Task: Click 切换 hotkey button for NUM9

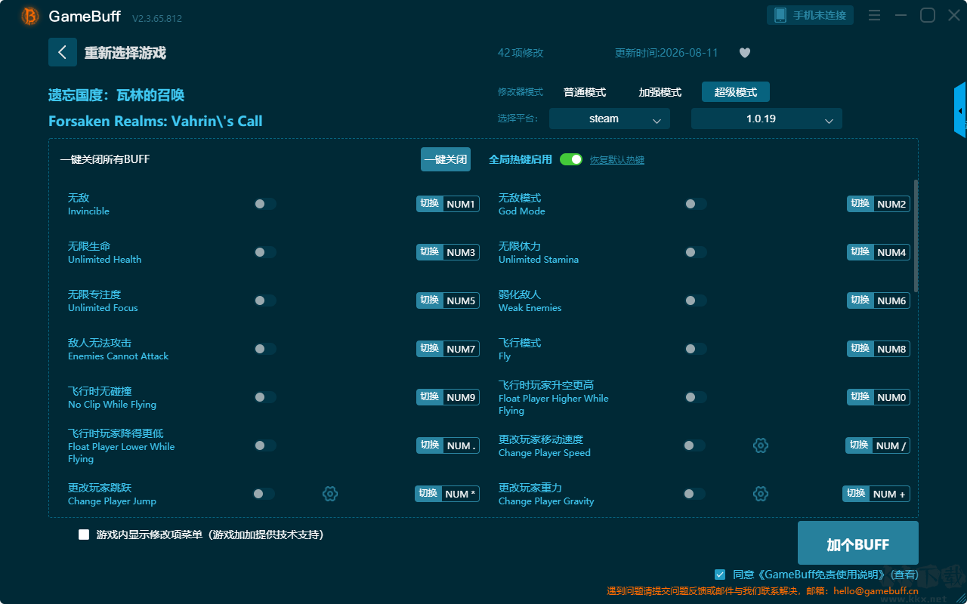Action: click(430, 397)
